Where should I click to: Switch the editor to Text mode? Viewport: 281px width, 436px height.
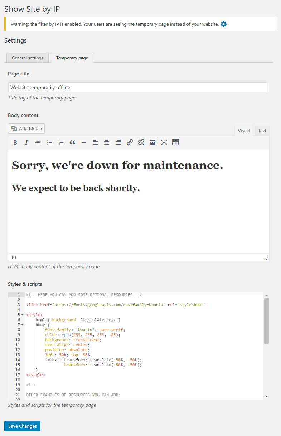point(262,131)
